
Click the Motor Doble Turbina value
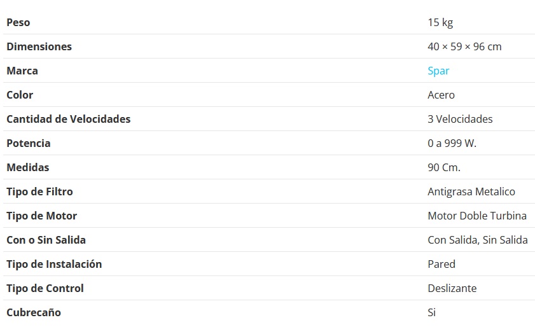tap(477, 216)
